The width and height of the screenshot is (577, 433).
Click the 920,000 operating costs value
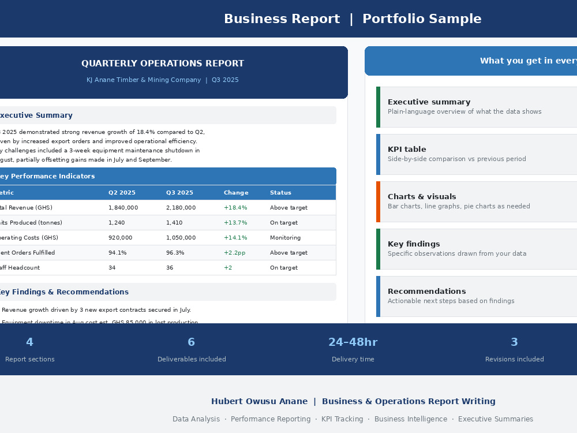(121, 238)
